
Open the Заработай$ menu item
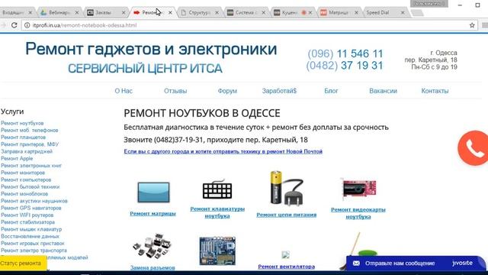(279, 91)
